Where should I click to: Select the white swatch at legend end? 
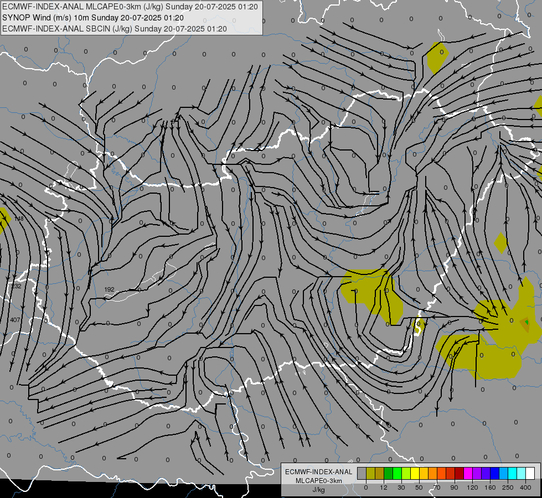coord(530,473)
